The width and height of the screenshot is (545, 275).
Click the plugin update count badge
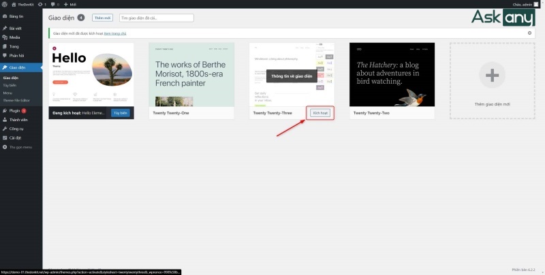tap(24, 111)
